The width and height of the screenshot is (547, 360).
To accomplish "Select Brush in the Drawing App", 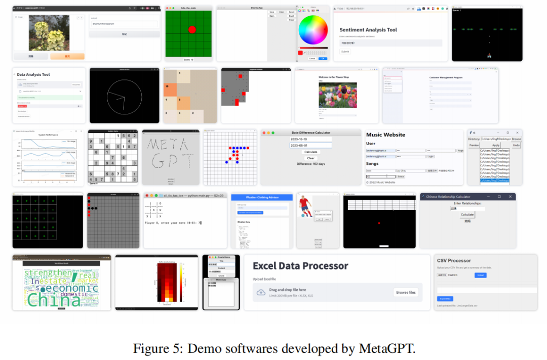I will pyautogui.click(x=292, y=16).
